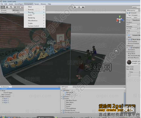
Task: Collapse the Scripts folder arrow
Action: tap(62, 98)
